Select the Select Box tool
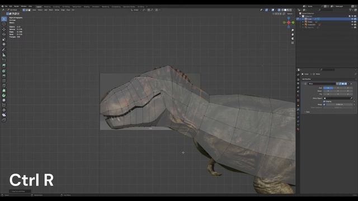358x201 pixels. coord(4,19)
